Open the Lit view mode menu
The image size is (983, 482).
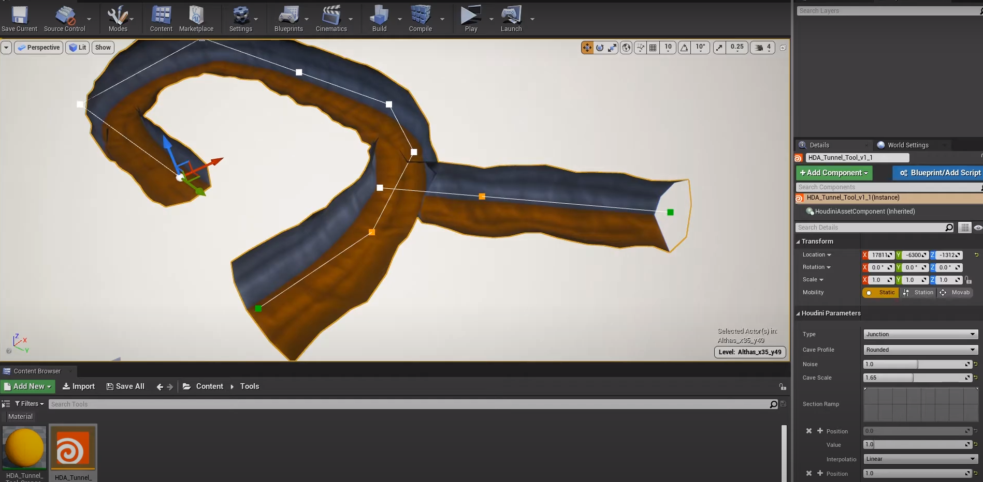[78, 48]
